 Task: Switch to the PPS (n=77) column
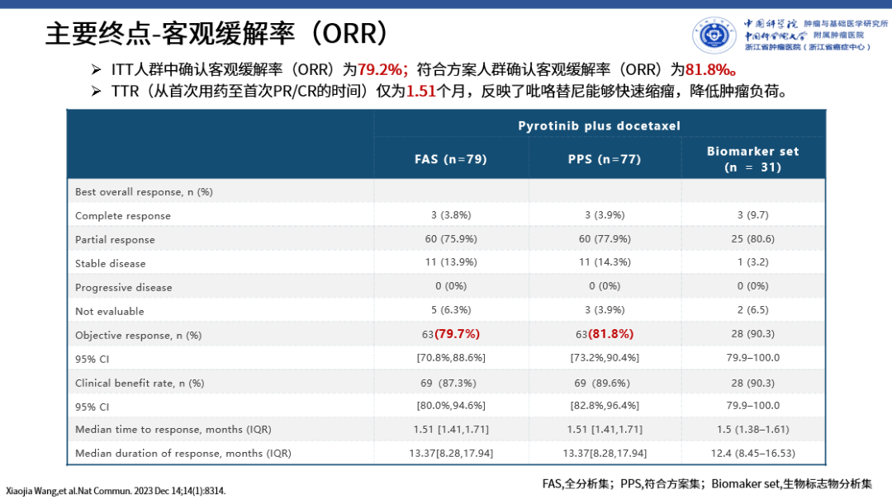pos(605,158)
